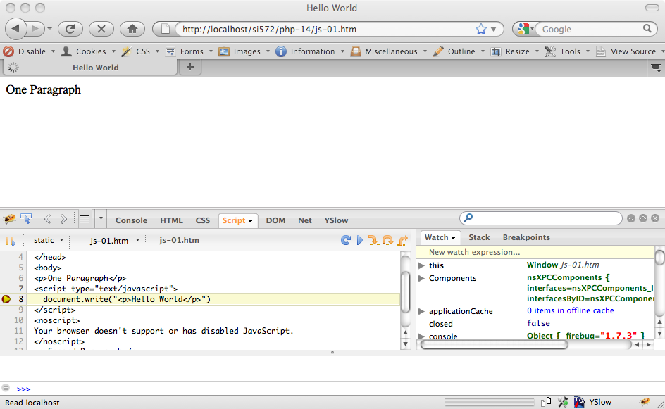Open the Outline toolbar menu
Image resolution: width=665 pixels, height=409 pixels.
pos(459,51)
